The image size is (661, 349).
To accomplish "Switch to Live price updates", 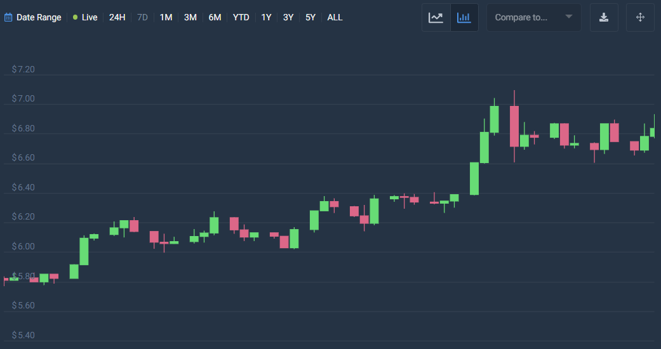I will (x=85, y=17).
